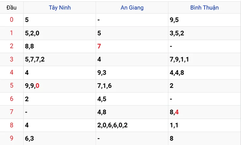Click the cell showing 9,3
241x145 pixels.
pos(102,72)
